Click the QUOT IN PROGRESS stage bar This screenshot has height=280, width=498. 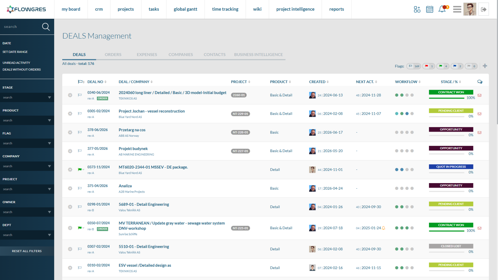point(451,167)
